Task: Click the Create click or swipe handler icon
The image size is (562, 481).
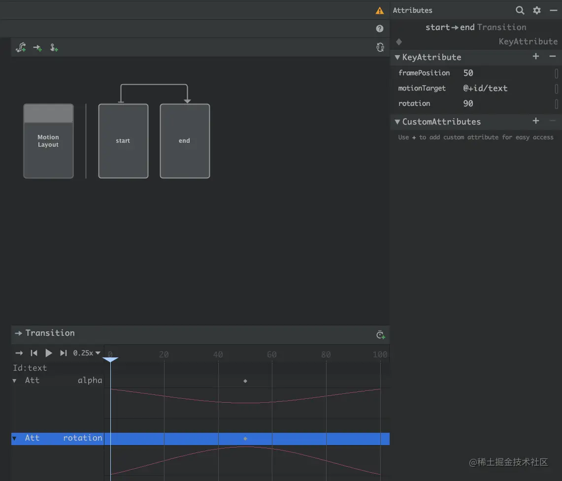Action: pos(54,48)
